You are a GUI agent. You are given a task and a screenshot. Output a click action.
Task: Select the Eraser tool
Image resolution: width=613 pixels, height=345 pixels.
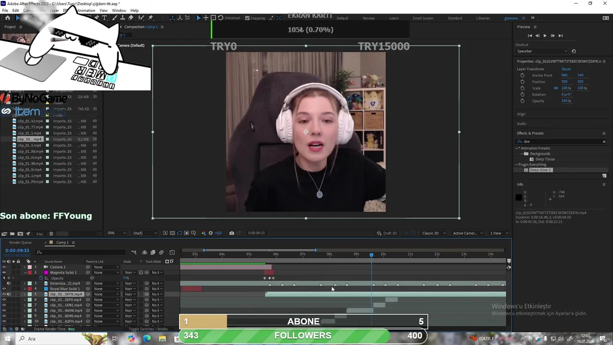[131, 18]
